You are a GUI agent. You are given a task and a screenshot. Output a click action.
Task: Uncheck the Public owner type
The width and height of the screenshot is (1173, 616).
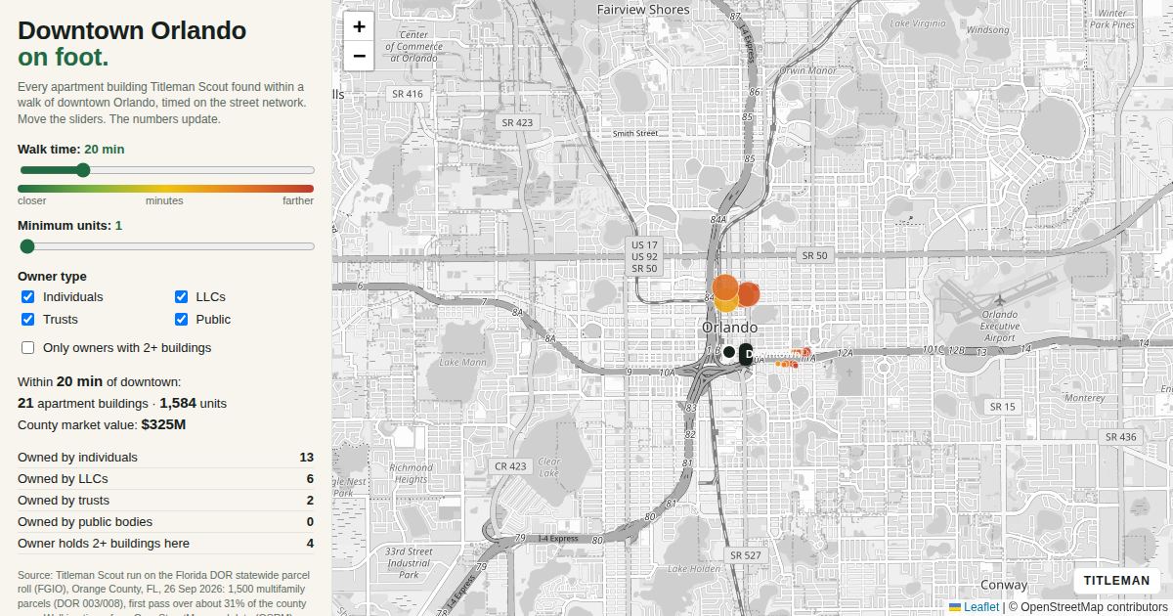pyautogui.click(x=181, y=320)
